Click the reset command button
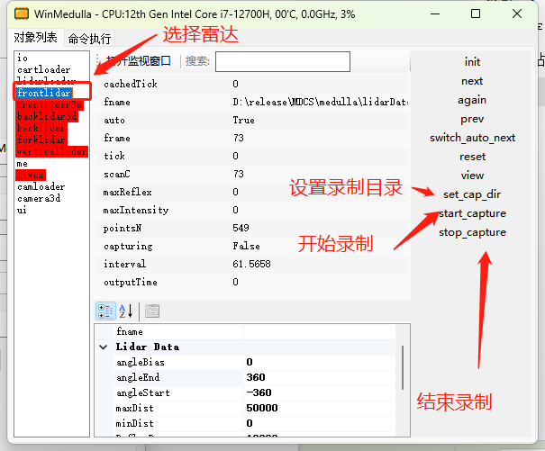The image size is (545, 451). (x=472, y=157)
